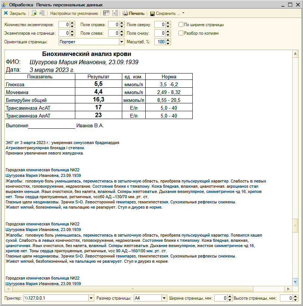Click the grayed save settings icon

[x=42, y=13]
